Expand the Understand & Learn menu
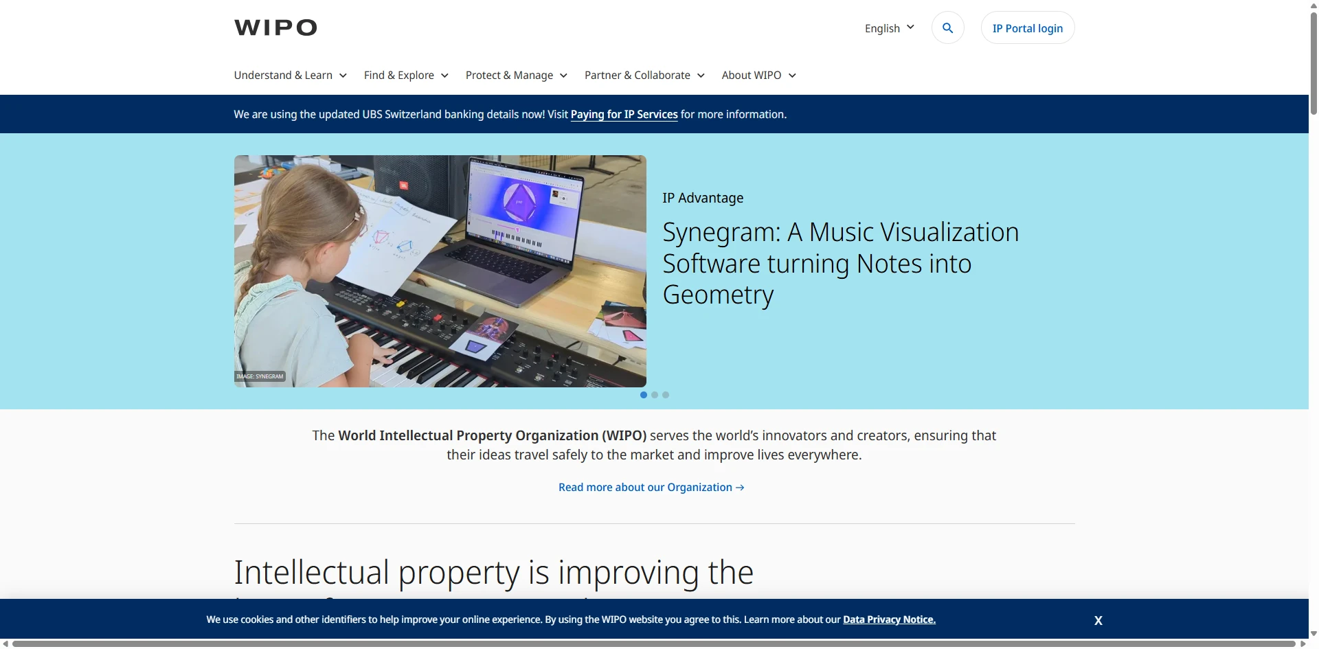This screenshot has height=649, width=1319. (x=290, y=76)
